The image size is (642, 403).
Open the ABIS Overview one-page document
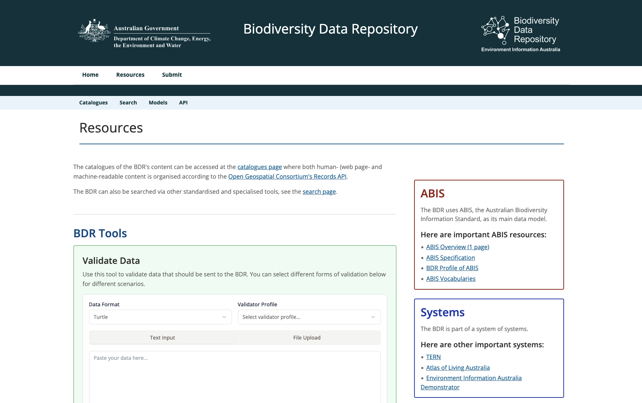click(458, 247)
